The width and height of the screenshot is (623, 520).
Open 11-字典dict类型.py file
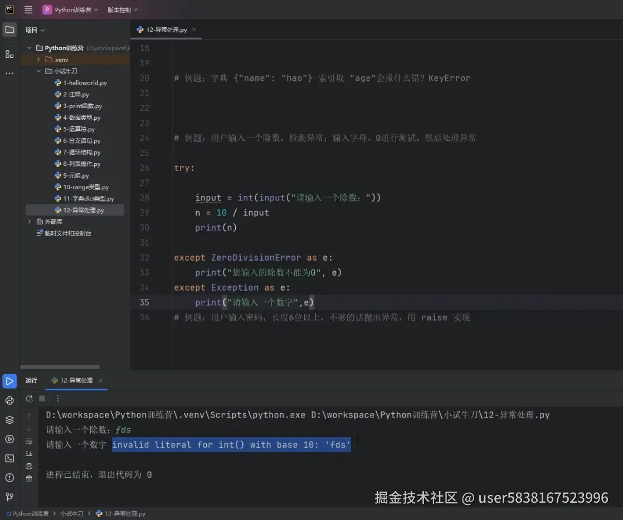pyautogui.click(x=84, y=198)
